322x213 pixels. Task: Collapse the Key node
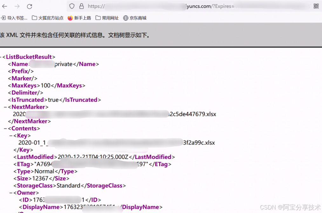[11, 136]
